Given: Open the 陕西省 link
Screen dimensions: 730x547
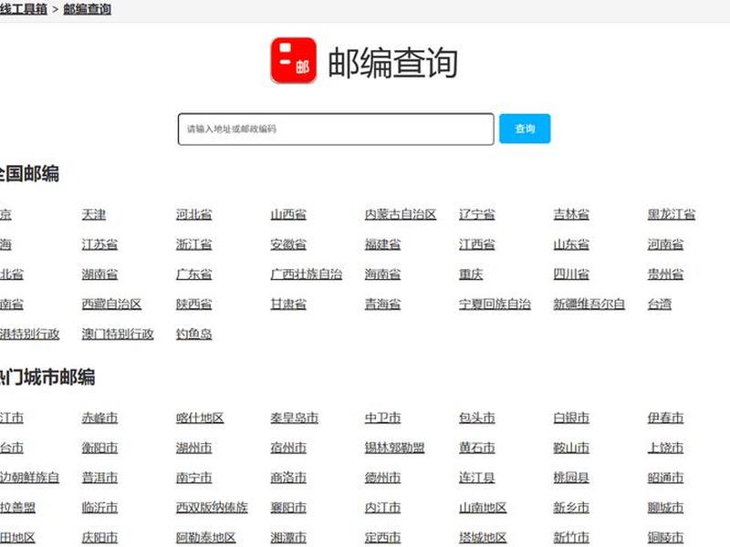Looking at the screenshot, I should point(193,304).
